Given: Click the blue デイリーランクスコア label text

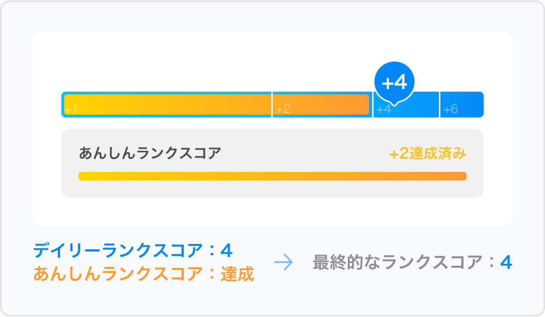Looking at the screenshot, I should click(118, 251).
